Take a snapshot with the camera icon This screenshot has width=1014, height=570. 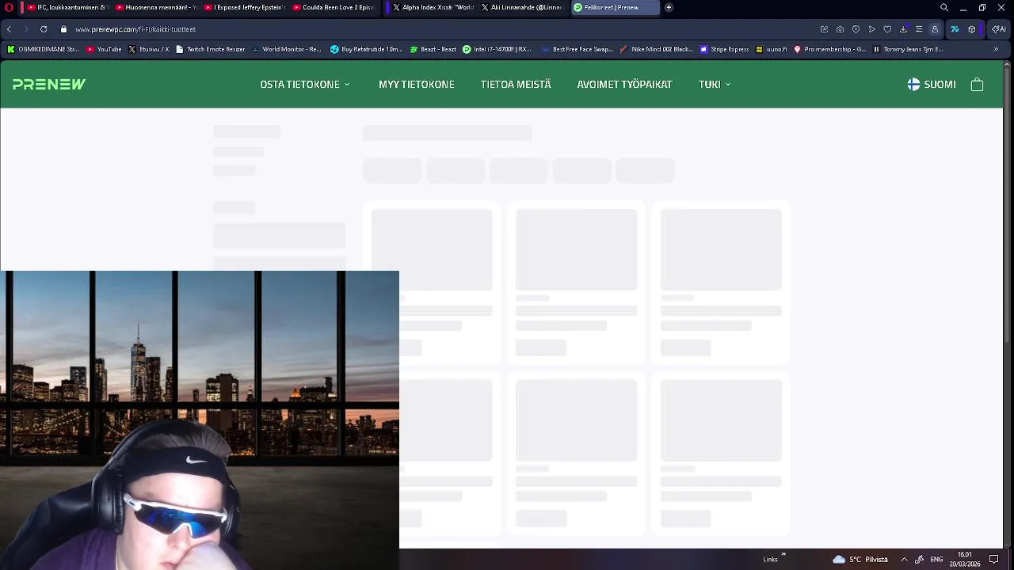840,29
